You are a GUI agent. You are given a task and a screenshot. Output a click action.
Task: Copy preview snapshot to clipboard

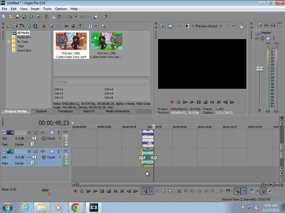241,26
